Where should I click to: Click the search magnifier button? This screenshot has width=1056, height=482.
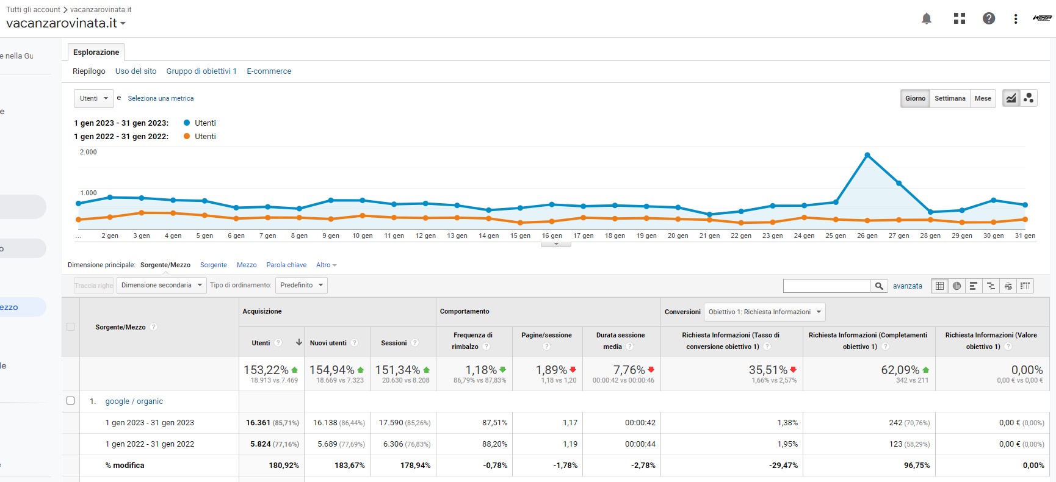point(879,286)
